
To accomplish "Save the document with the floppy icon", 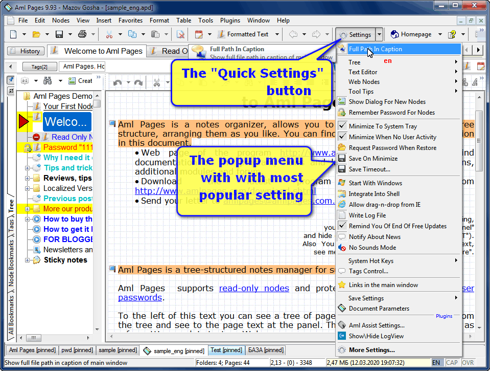I will pos(59,34).
